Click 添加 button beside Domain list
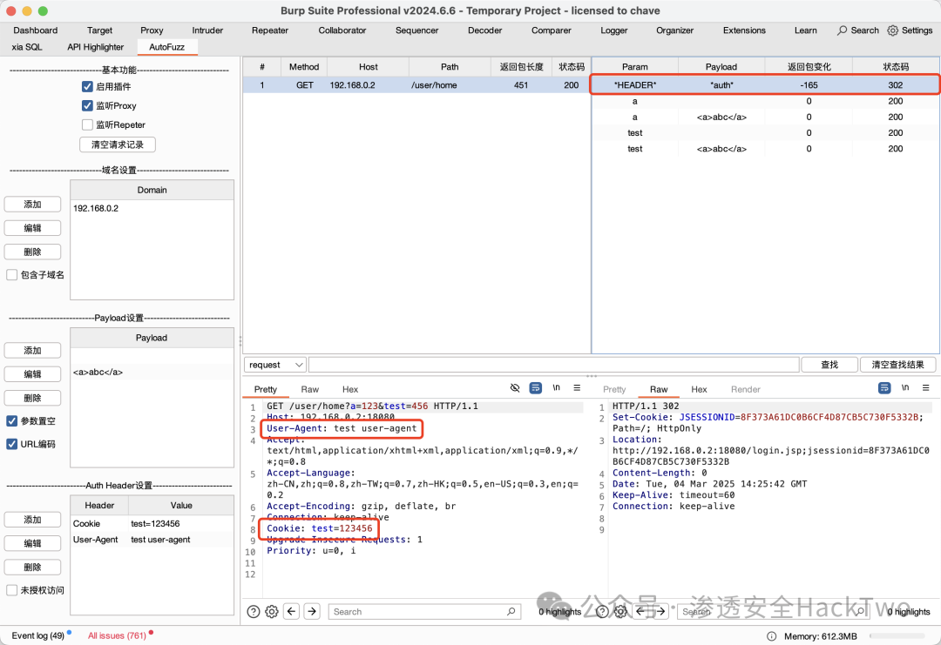941x645 pixels. coord(32,205)
